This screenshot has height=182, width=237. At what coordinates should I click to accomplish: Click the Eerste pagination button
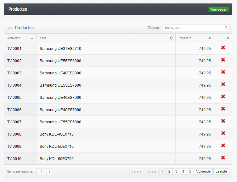[x=136, y=171]
